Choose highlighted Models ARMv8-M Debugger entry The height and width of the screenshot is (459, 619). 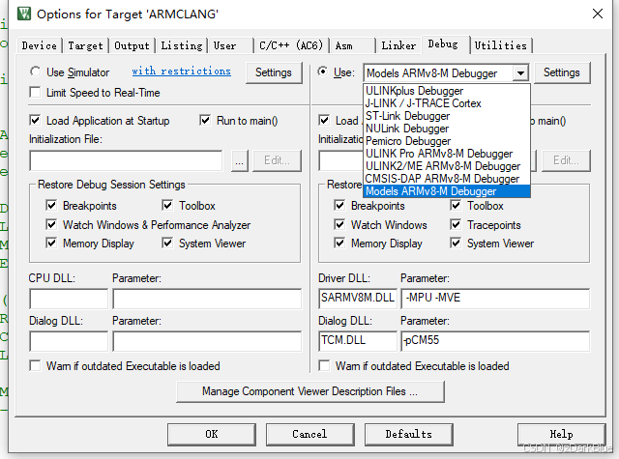pyautogui.click(x=447, y=191)
